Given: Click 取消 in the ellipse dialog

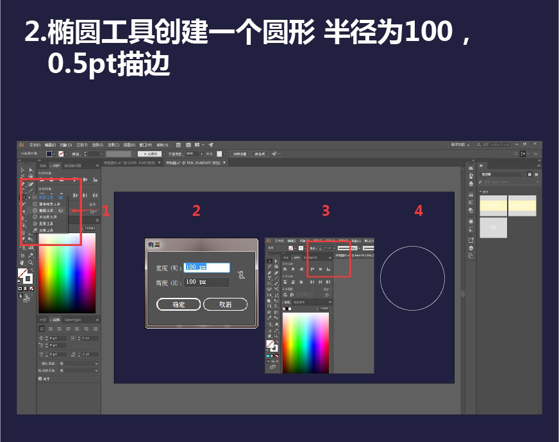Looking at the screenshot, I should 225,304.
